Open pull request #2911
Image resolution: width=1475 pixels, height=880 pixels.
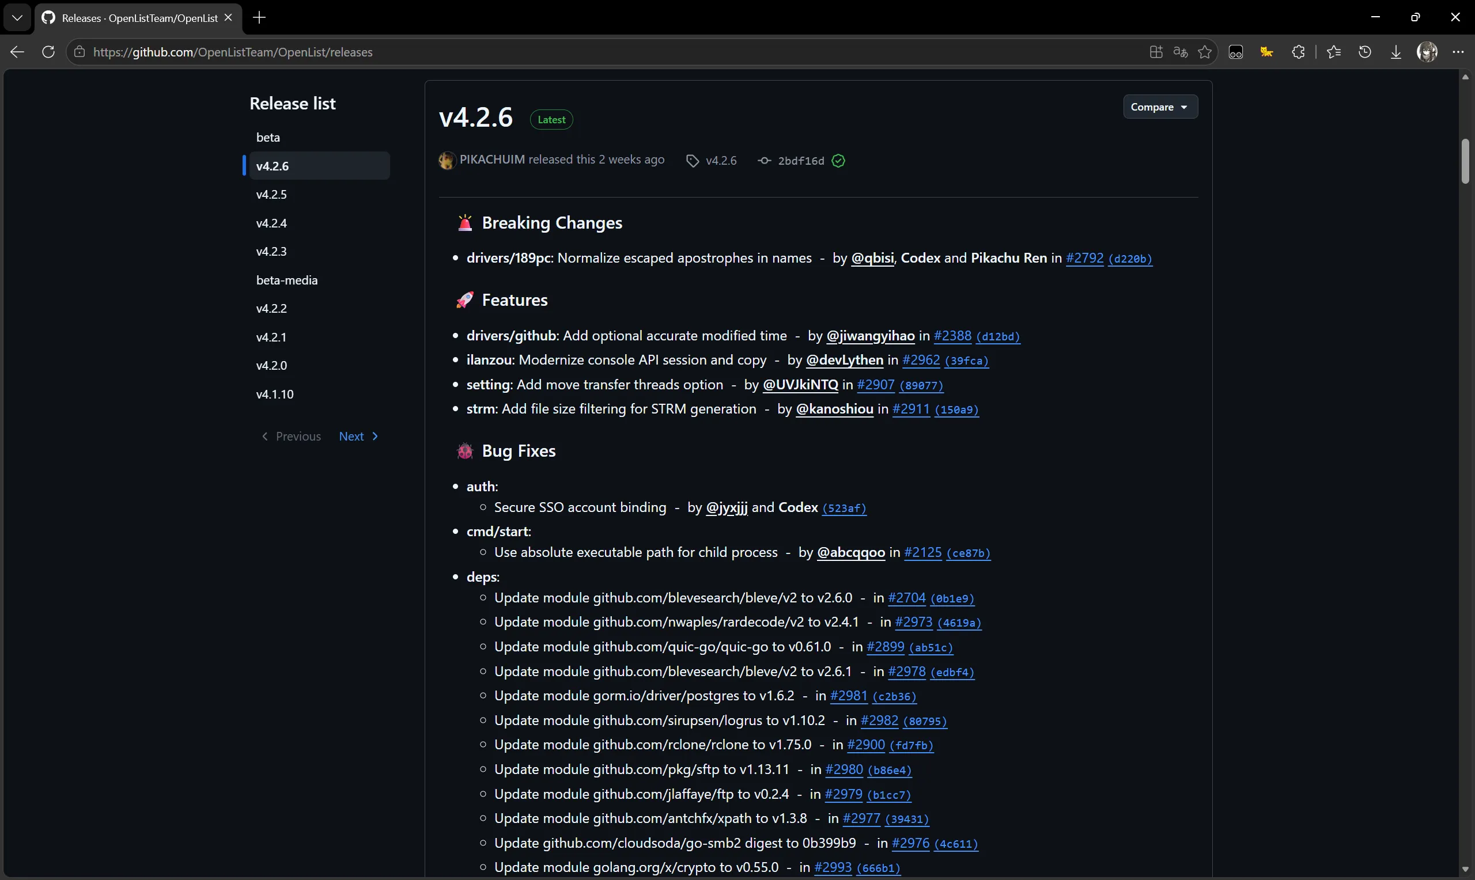(x=911, y=409)
